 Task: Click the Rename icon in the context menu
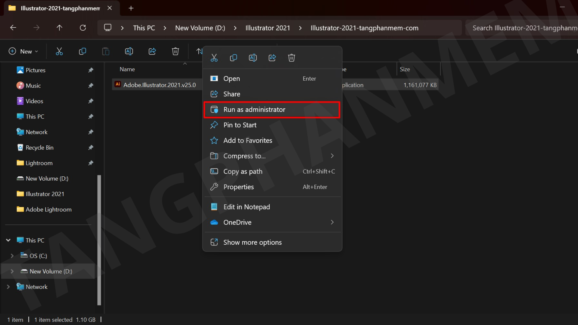(253, 58)
